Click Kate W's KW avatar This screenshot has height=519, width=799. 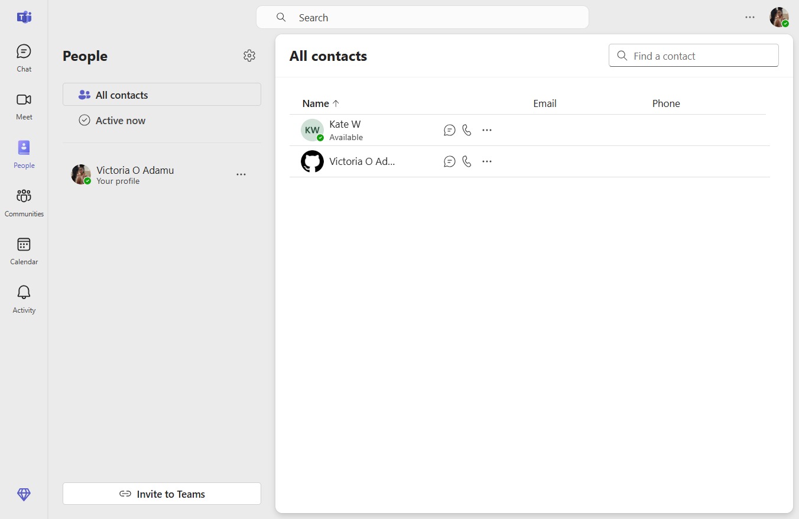312,130
